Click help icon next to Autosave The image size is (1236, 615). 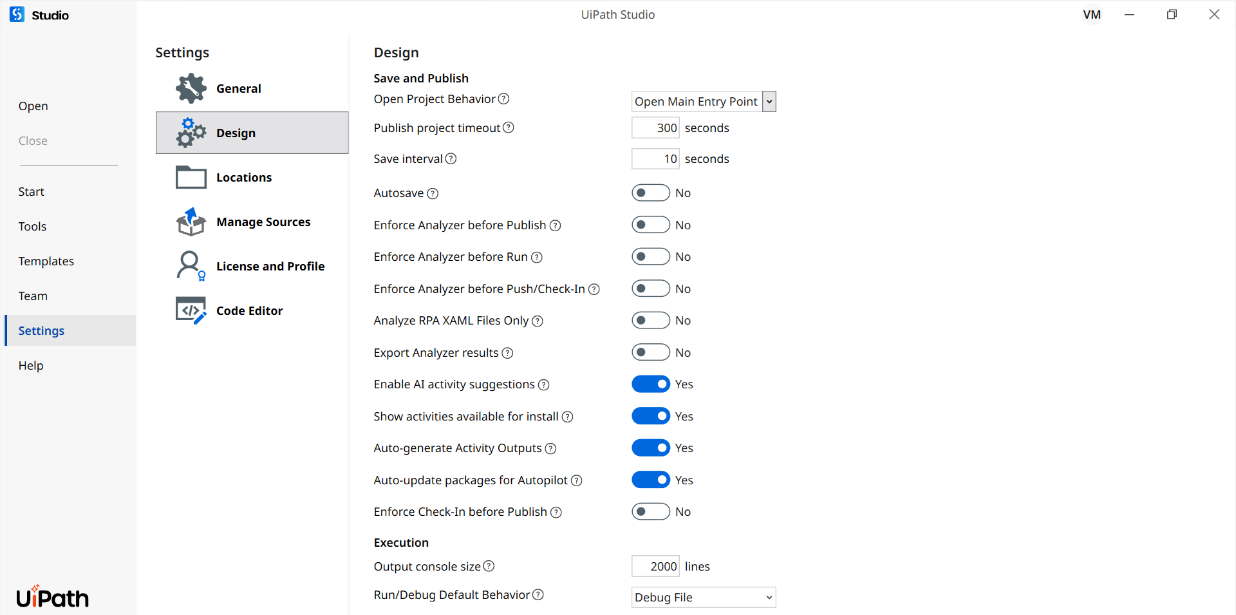(433, 193)
